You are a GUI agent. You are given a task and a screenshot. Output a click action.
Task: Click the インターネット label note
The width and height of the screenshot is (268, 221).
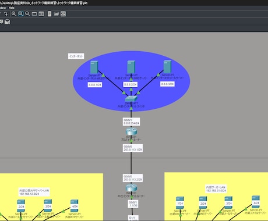pyautogui.click(x=76, y=56)
